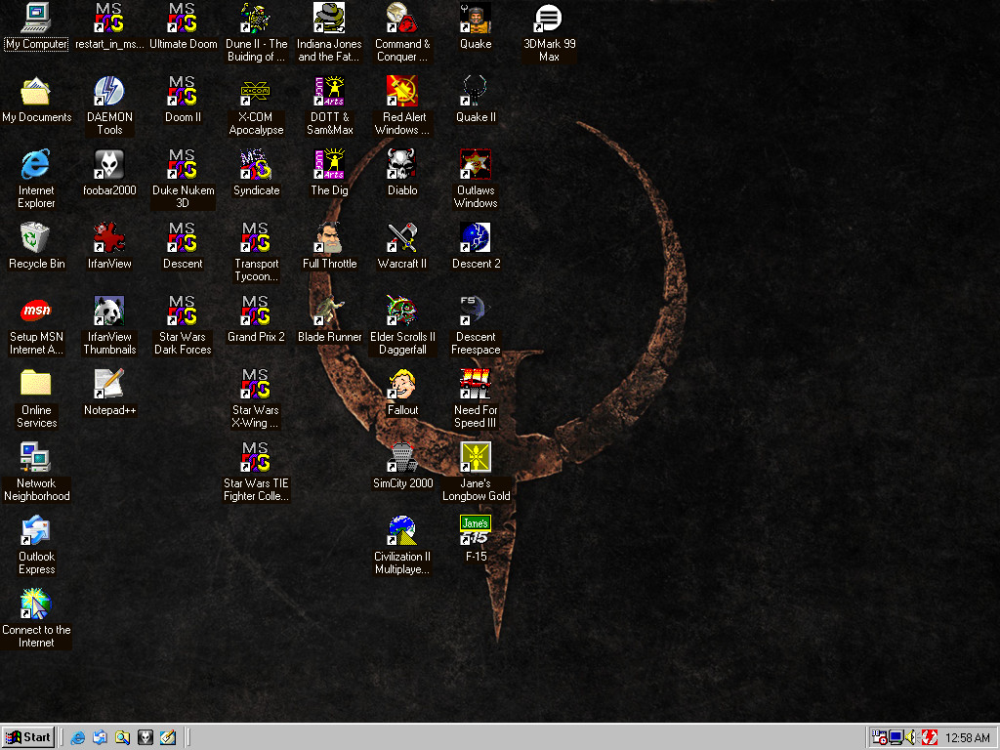Click the Diablo desktop icon
The image size is (1000, 750).
[x=402, y=165]
